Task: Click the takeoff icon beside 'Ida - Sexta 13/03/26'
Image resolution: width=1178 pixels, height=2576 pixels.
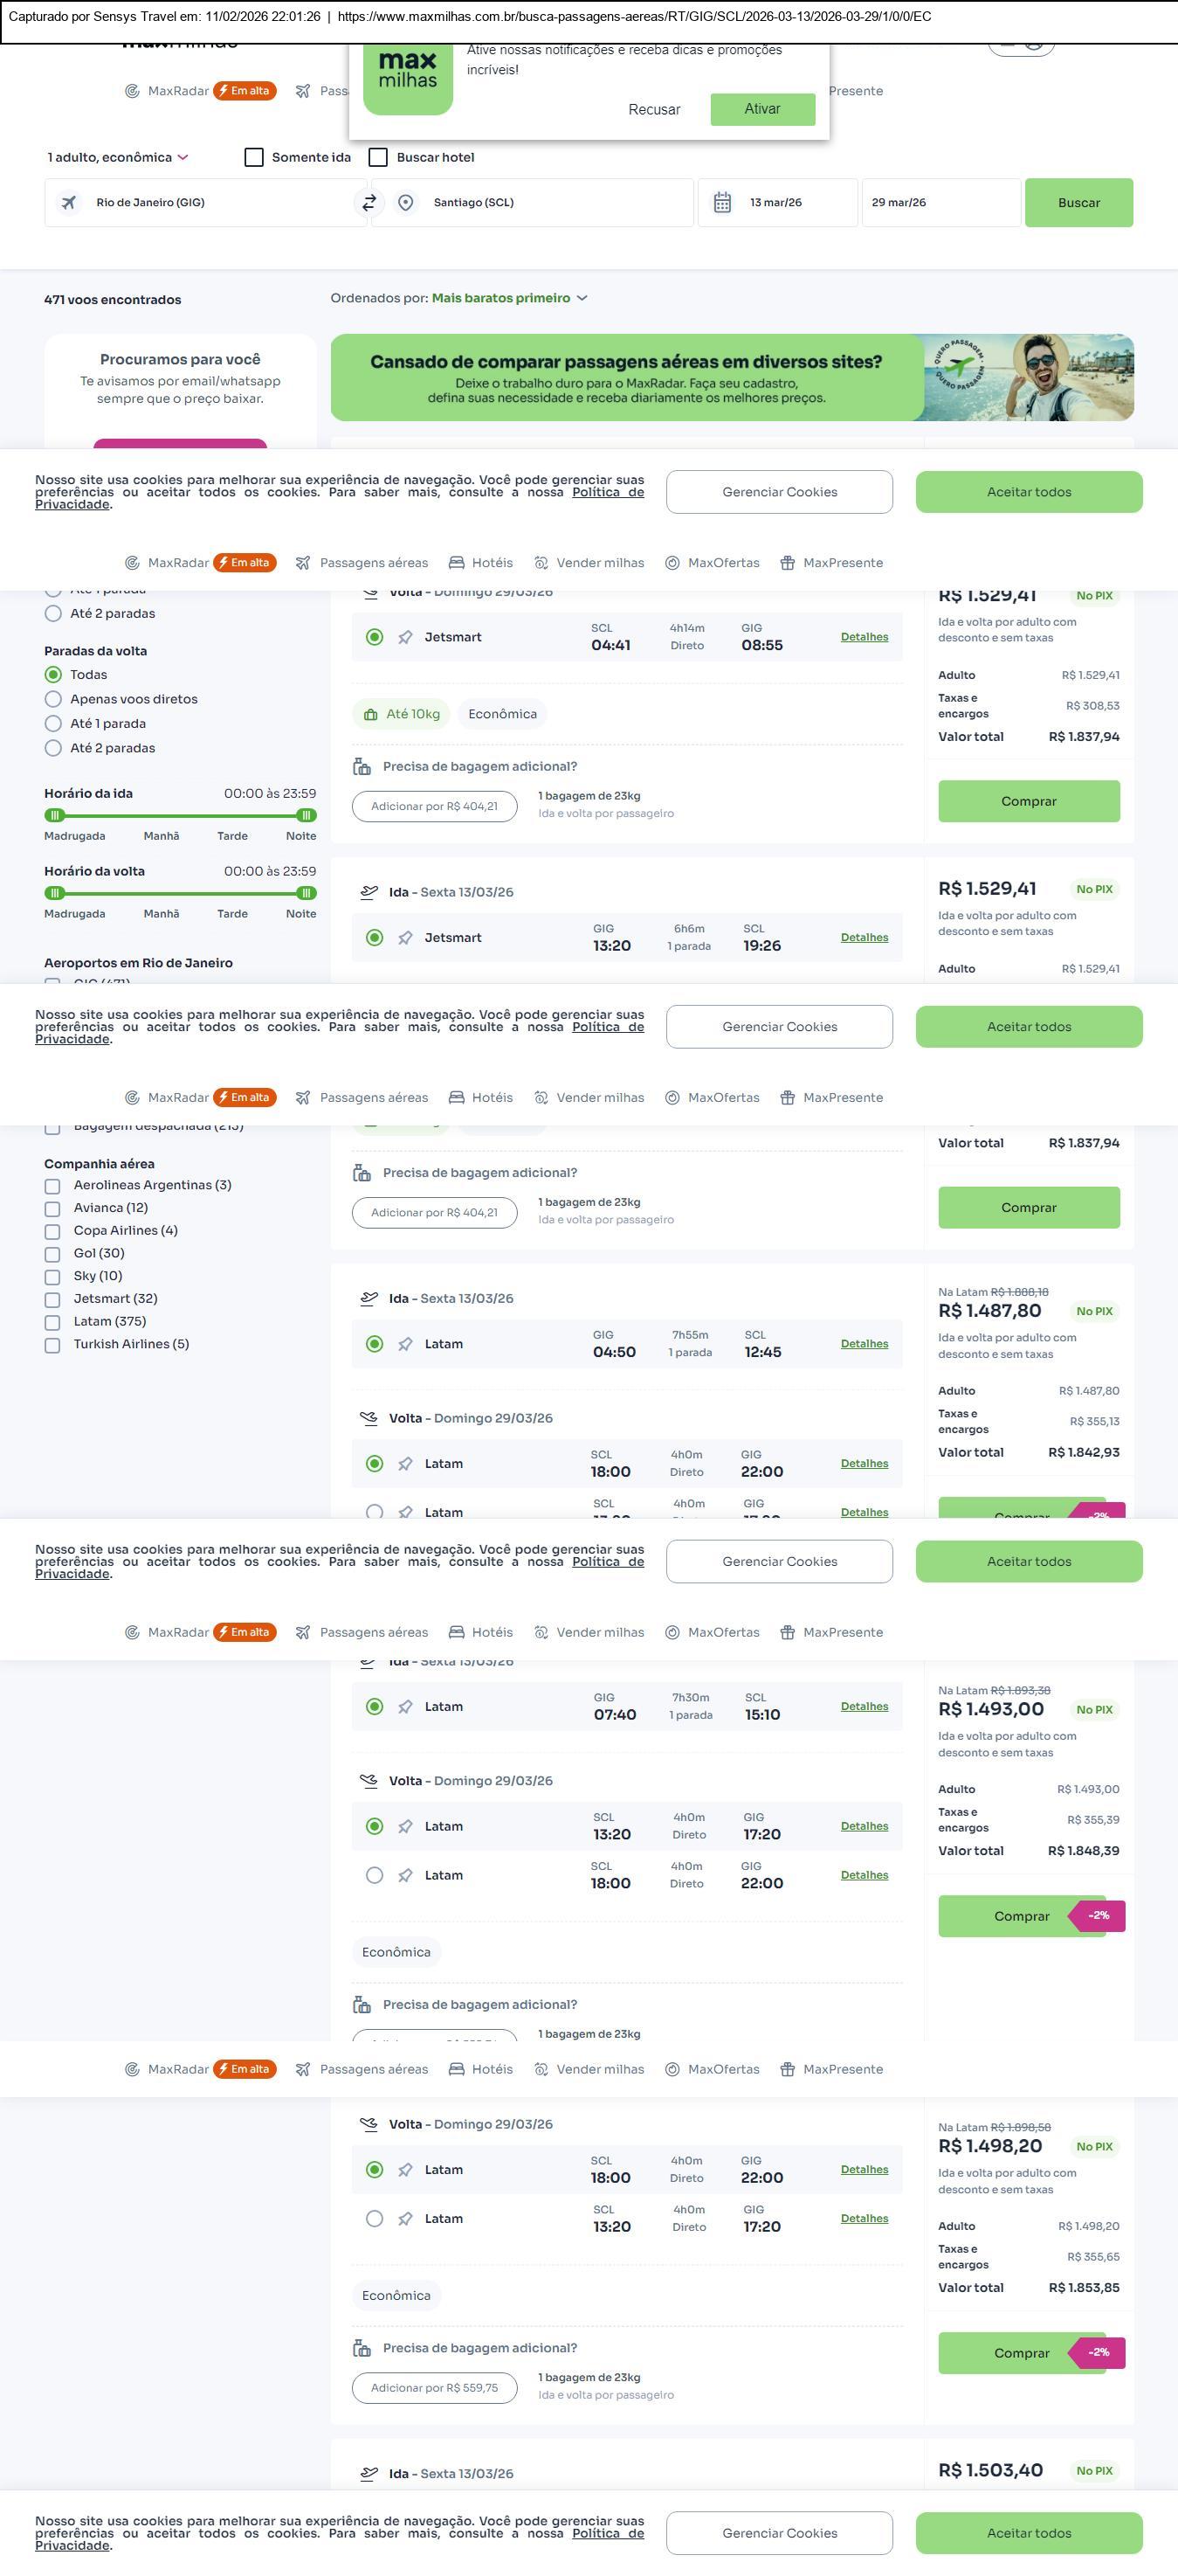Action: click(369, 892)
